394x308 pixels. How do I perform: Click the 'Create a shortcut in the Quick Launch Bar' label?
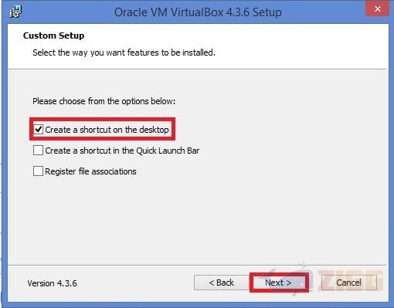(x=122, y=151)
